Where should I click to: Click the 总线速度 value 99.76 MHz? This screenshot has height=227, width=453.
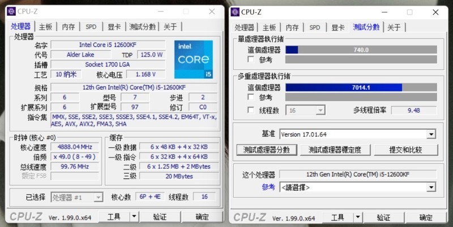(x=75, y=166)
